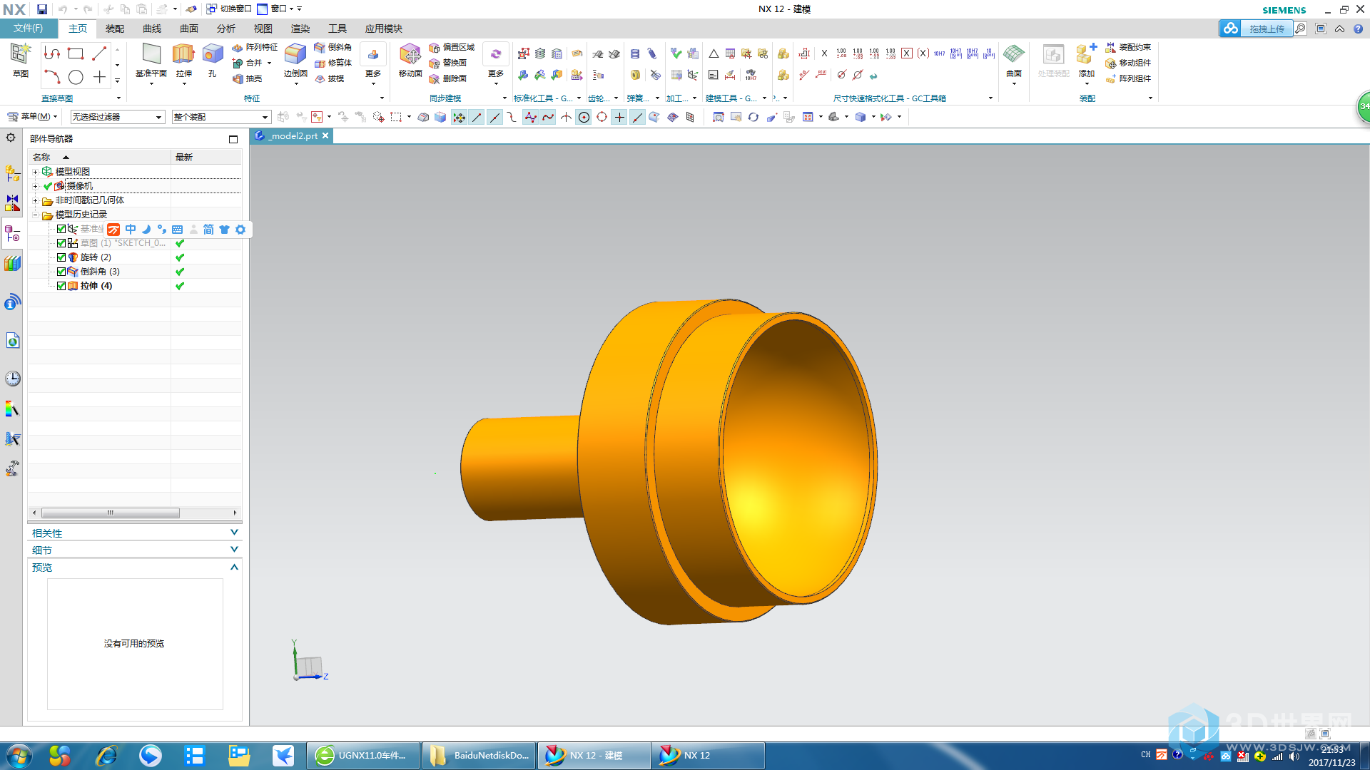The width and height of the screenshot is (1370, 770).
Task: Click the 倒斜角 chamfer tool
Action: pyautogui.click(x=333, y=47)
